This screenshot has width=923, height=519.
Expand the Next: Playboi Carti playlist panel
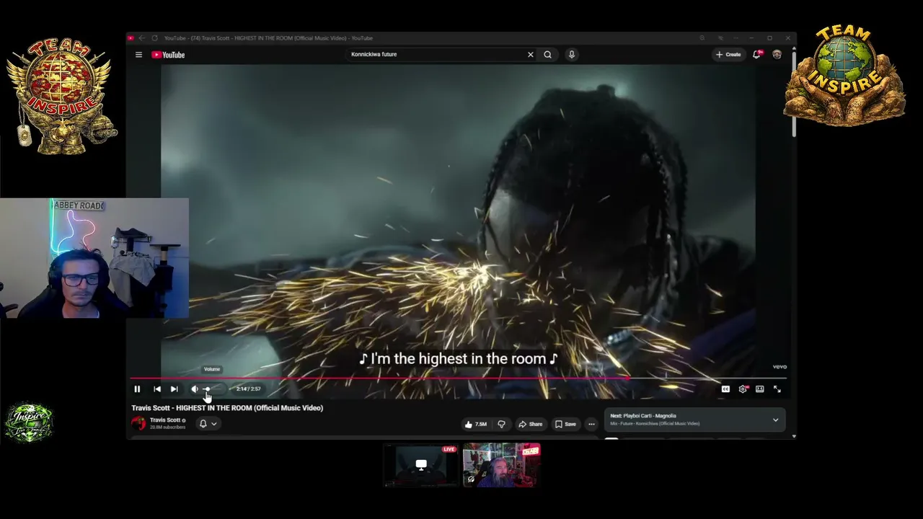click(775, 420)
